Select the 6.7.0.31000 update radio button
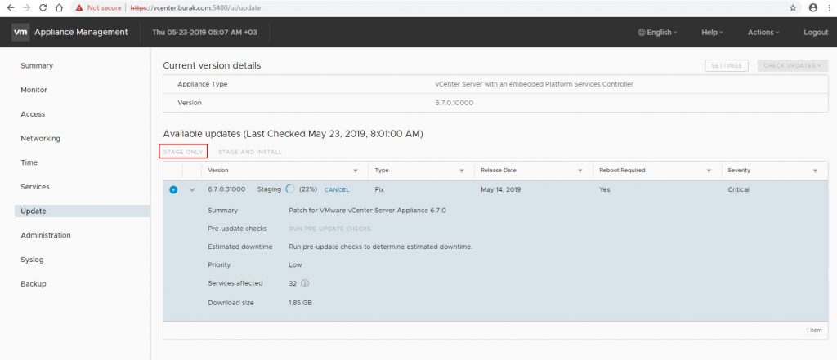 (x=173, y=189)
